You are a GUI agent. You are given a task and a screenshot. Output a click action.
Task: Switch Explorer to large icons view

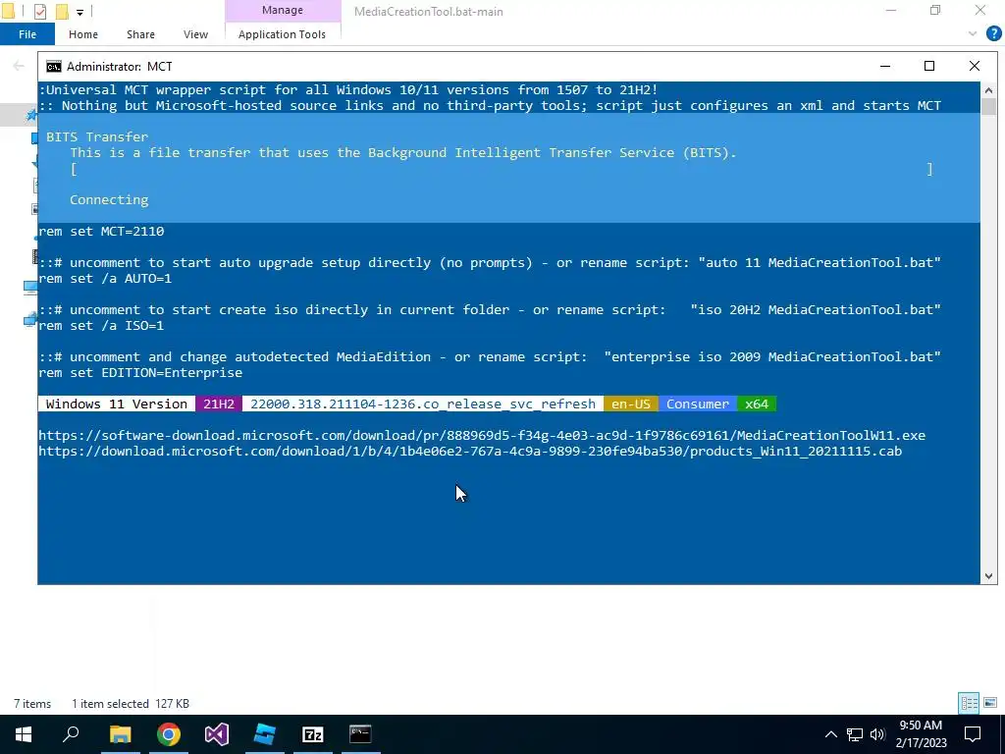pyautogui.click(x=990, y=703)
